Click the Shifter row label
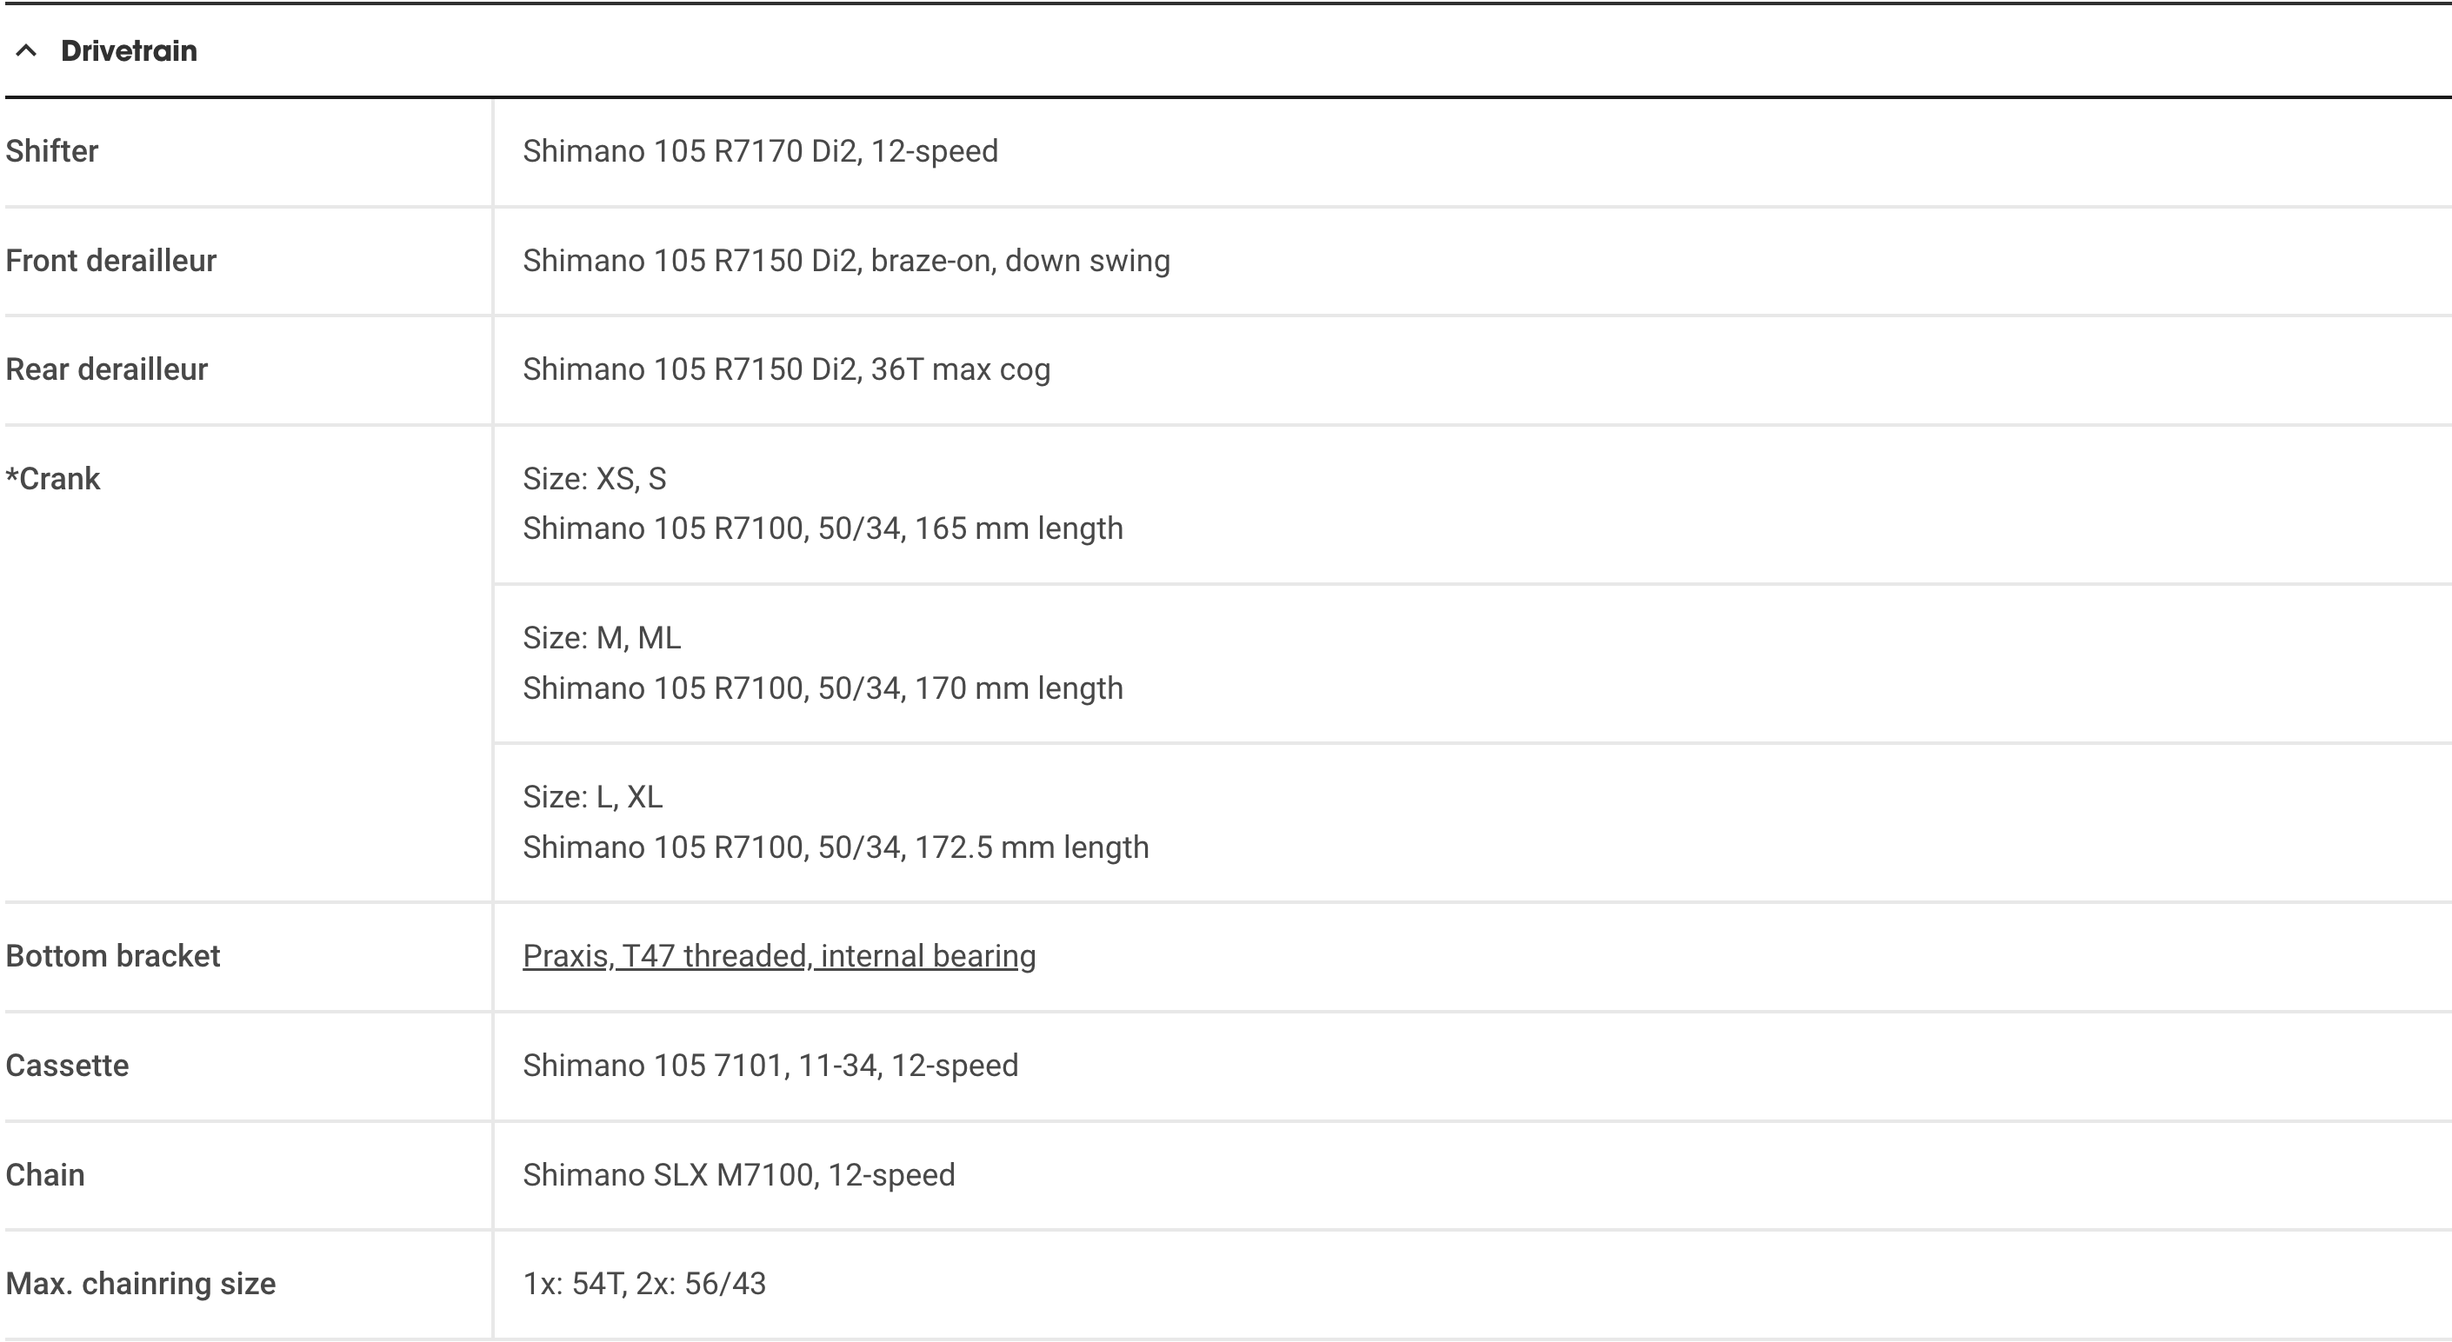Image resolution: width=2452 pixels, height=1342 pixels. 52,151
